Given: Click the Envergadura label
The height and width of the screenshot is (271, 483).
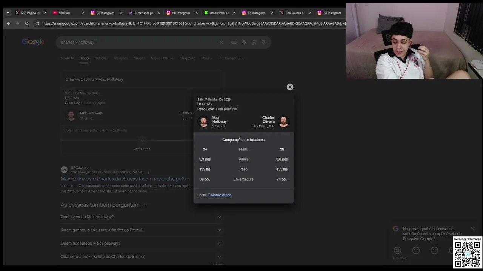Looking at the screenshot, I should tap(243, 179).
